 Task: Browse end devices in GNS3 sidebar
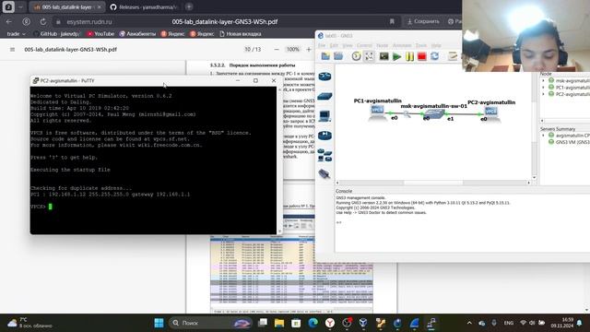tap(324, 115)
